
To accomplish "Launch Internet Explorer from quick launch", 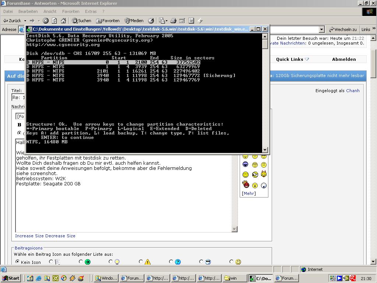I will [x=38, y=279].
